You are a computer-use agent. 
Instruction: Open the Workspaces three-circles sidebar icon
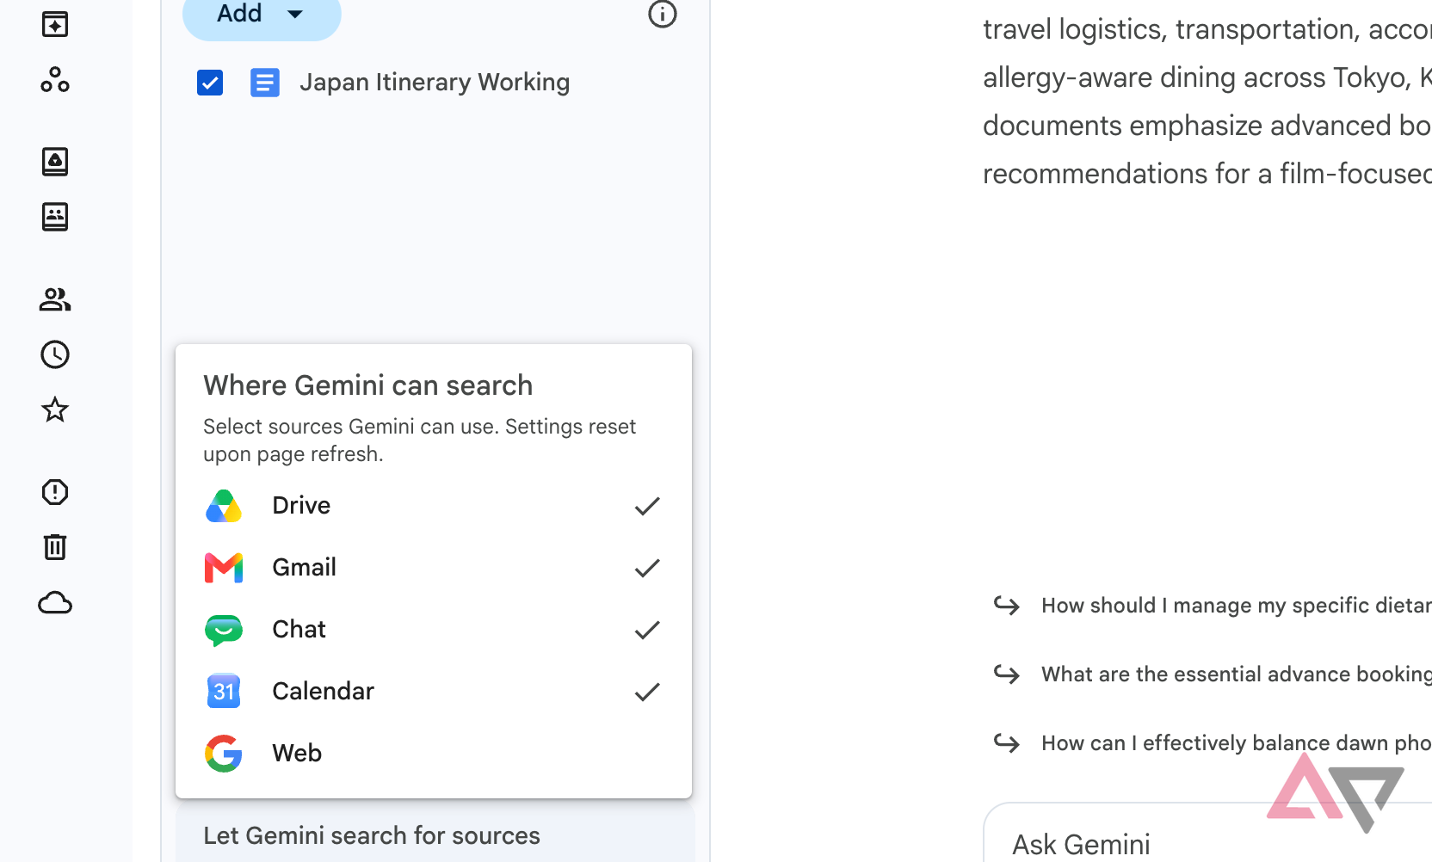coord(55,80)
